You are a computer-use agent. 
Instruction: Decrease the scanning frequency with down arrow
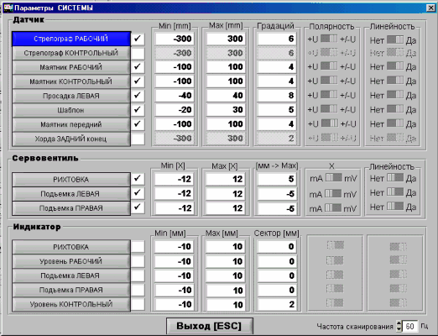click(x=399, y=329)
